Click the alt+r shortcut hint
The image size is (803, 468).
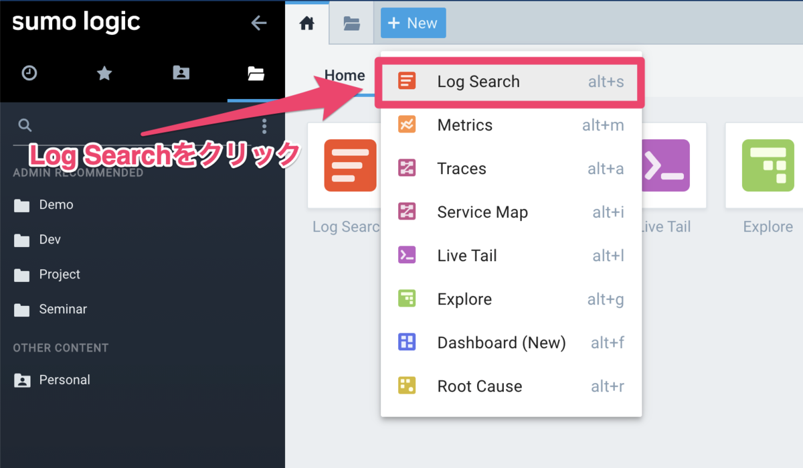click(608, 386)
